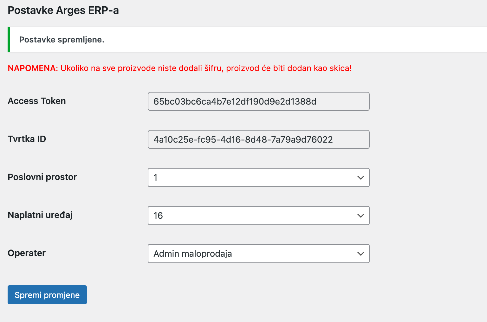The image size is (487, 322).
Task: Open the Poslovni prostor dropdown
Action: coord(258,177)
